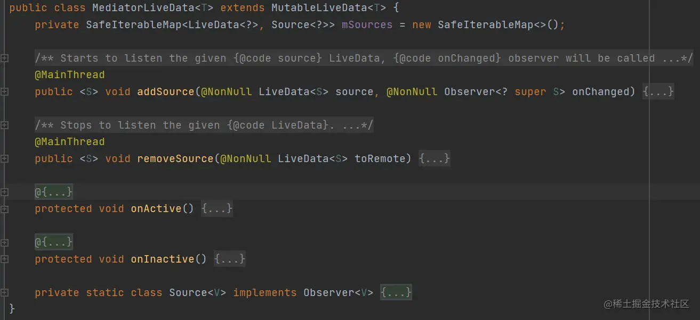This screenshot has height=320, width=700.
Task: Click the onInactive method name
Action: (163, 259)
